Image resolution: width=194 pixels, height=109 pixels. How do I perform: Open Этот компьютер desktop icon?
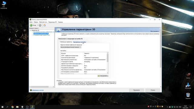(x=4, y=5)
